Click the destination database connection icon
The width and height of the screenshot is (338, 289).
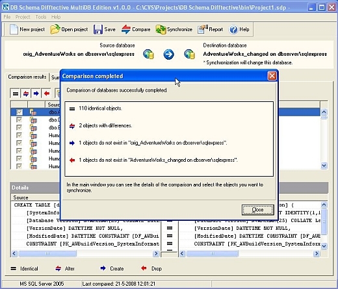[189, 54]
